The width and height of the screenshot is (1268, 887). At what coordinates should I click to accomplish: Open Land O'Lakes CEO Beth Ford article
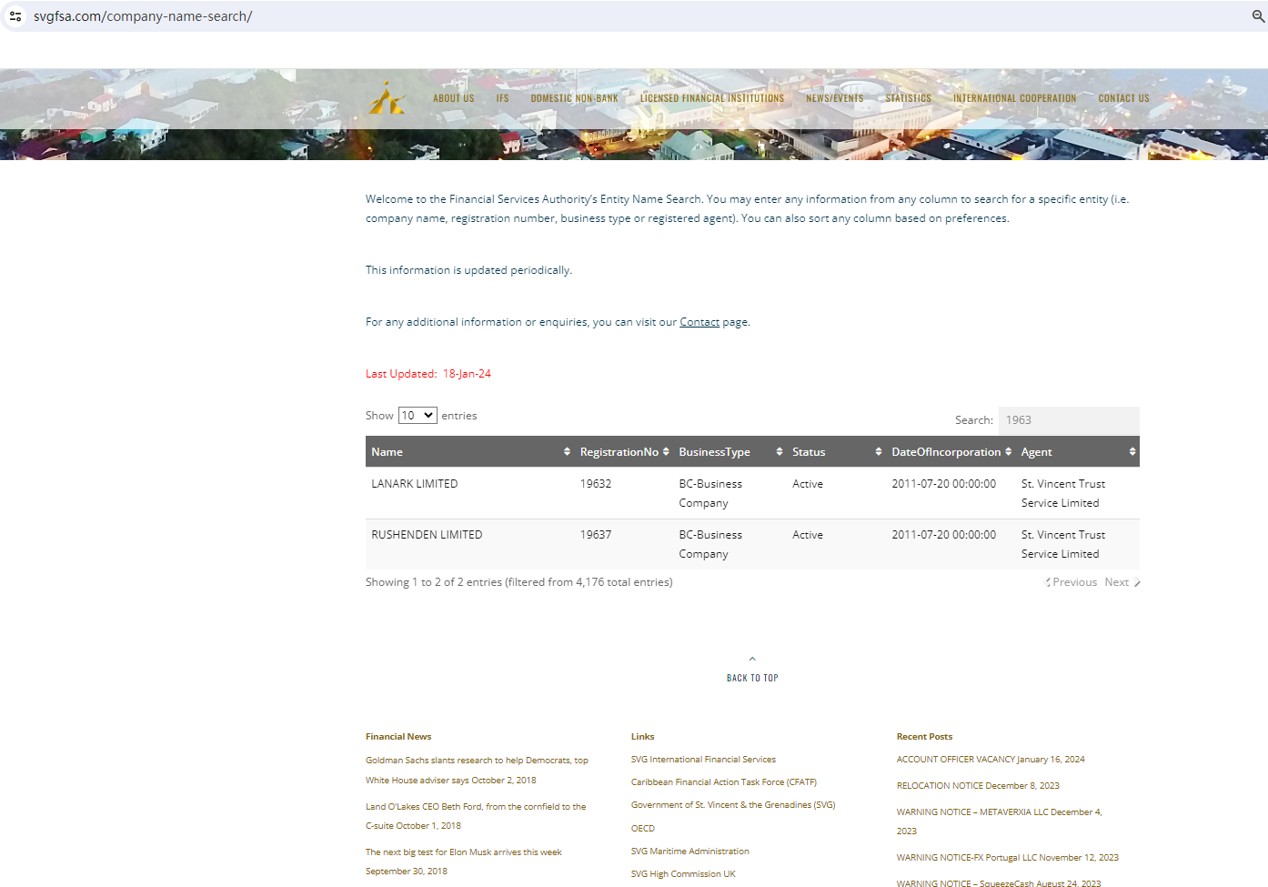tap(476, 816)
